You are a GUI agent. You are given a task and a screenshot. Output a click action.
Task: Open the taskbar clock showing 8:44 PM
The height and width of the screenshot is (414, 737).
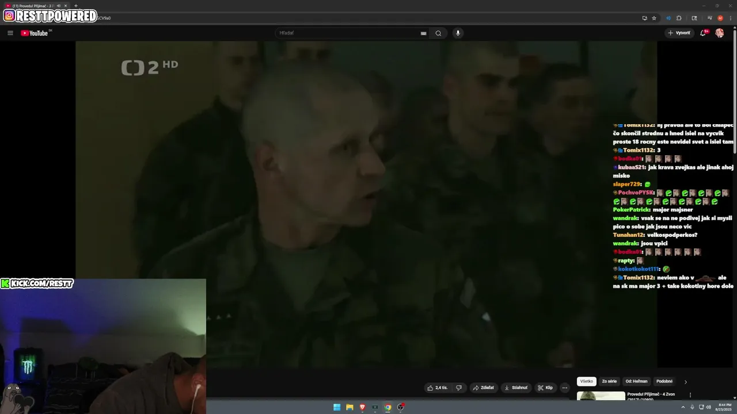723,407
